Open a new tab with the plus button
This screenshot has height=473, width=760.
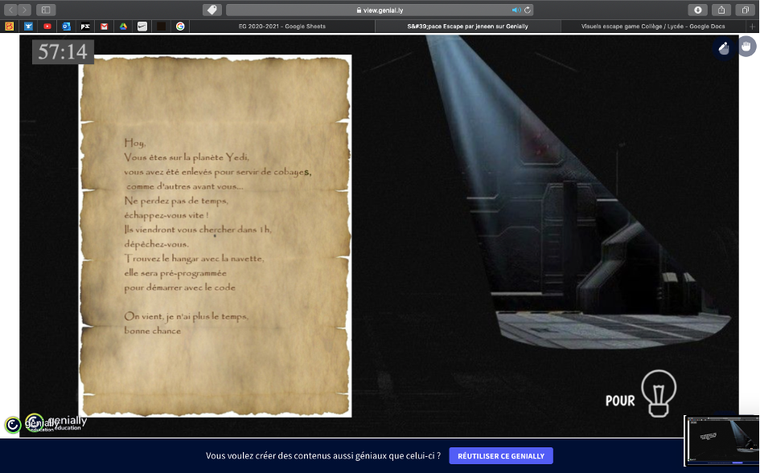click(752, 27)
